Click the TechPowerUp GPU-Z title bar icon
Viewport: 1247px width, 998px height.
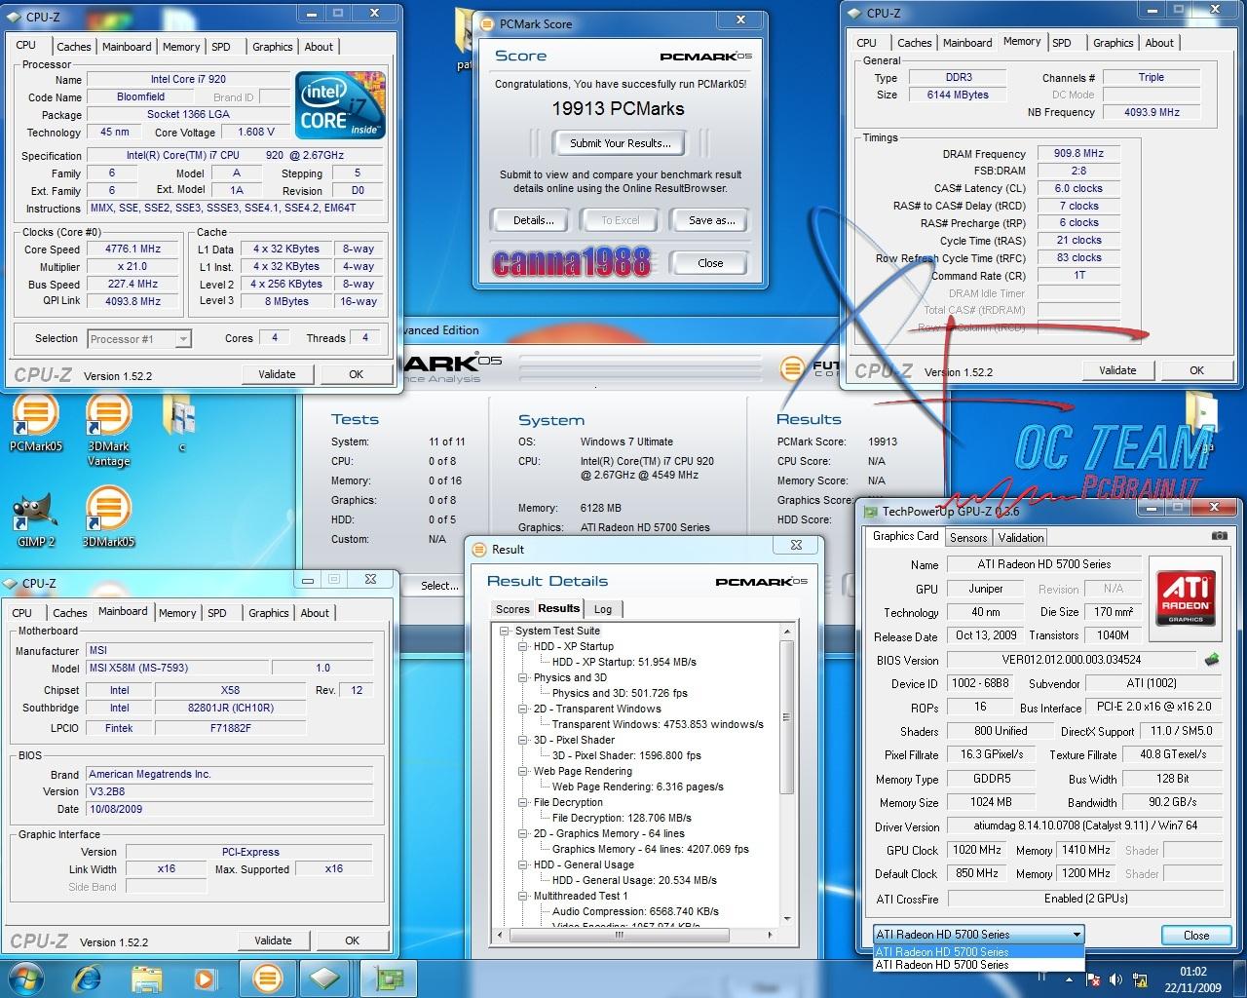870,511
